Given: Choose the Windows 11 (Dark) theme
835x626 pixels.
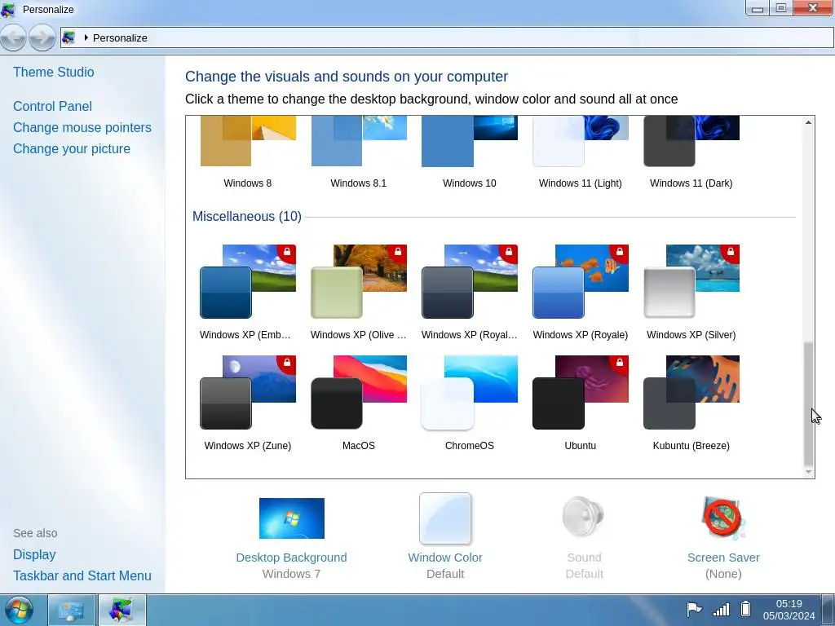Looking at the screenshot, I should point(691,152).
